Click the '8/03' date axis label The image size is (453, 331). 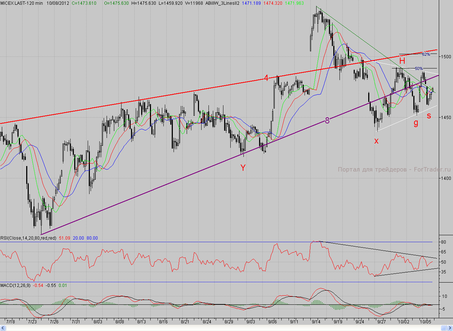[98, 322]
